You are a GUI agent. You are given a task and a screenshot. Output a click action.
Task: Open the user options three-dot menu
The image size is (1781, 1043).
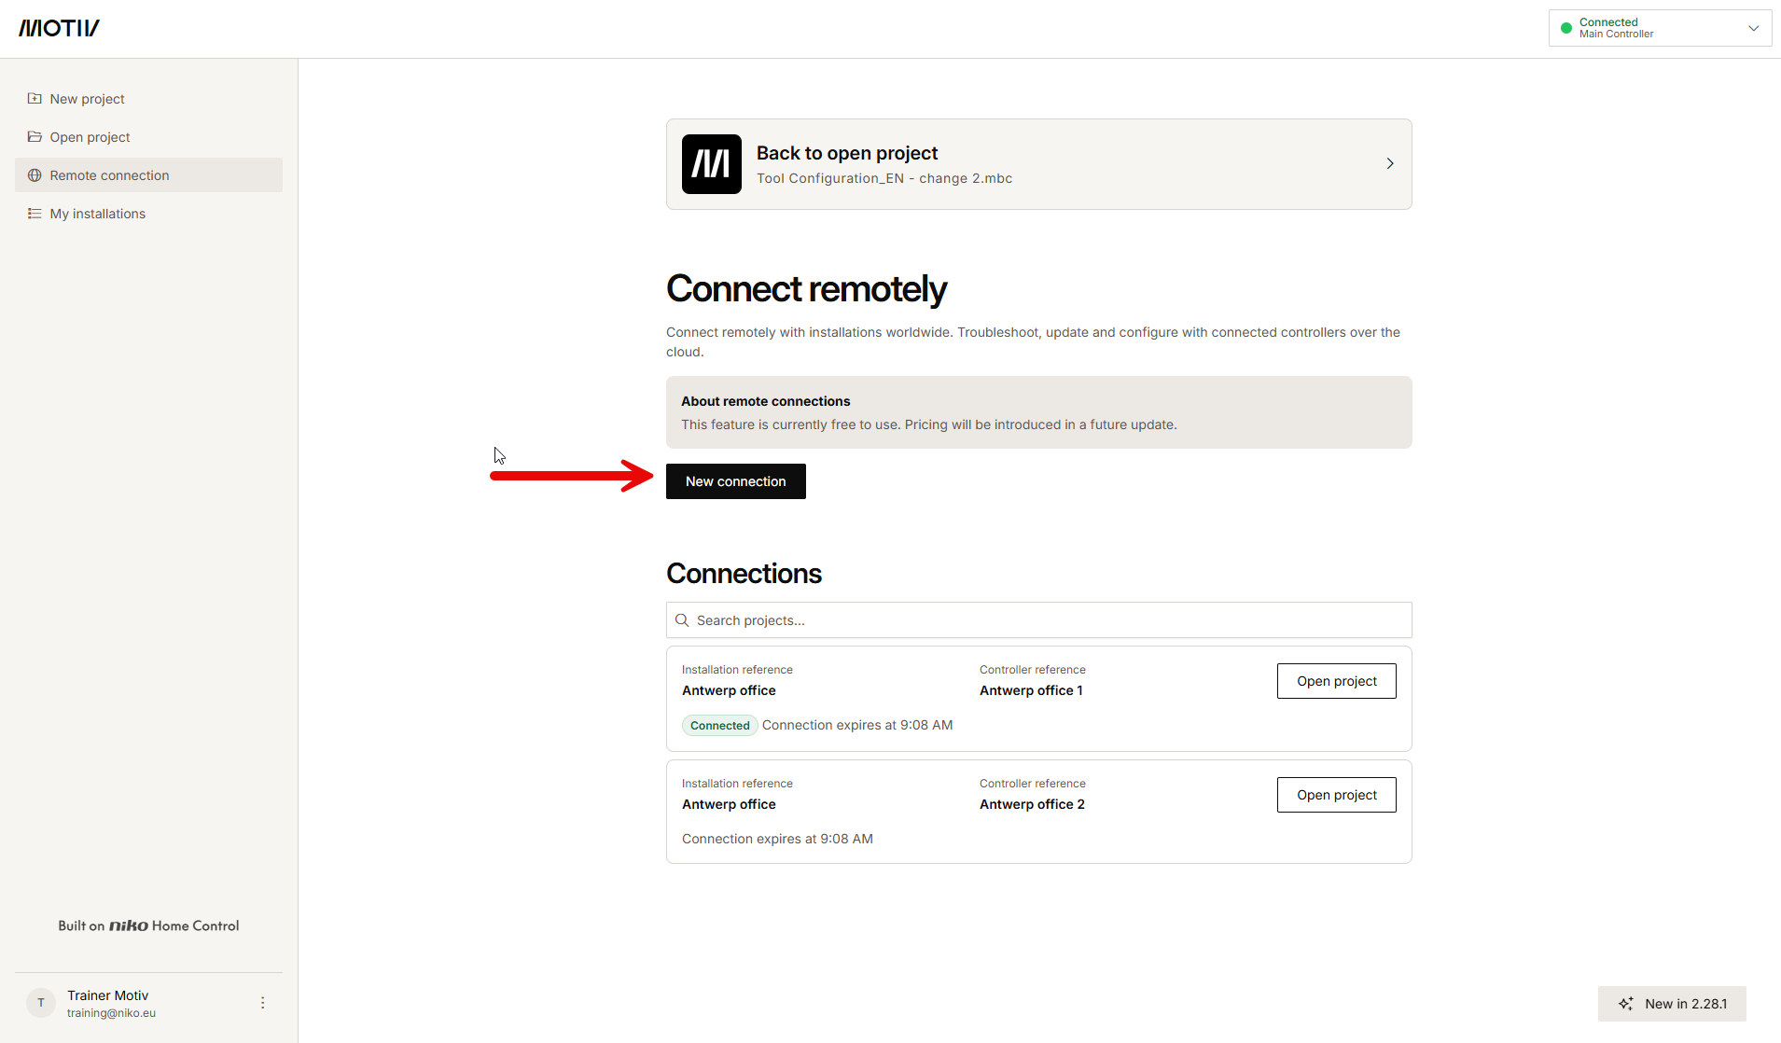click(262, 1003)
